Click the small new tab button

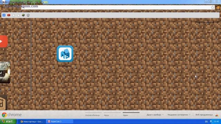pyautogui.click(x=45, y=2)
